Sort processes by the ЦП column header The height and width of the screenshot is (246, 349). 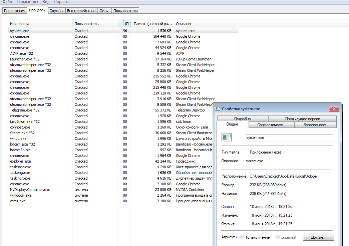[125, 24]
